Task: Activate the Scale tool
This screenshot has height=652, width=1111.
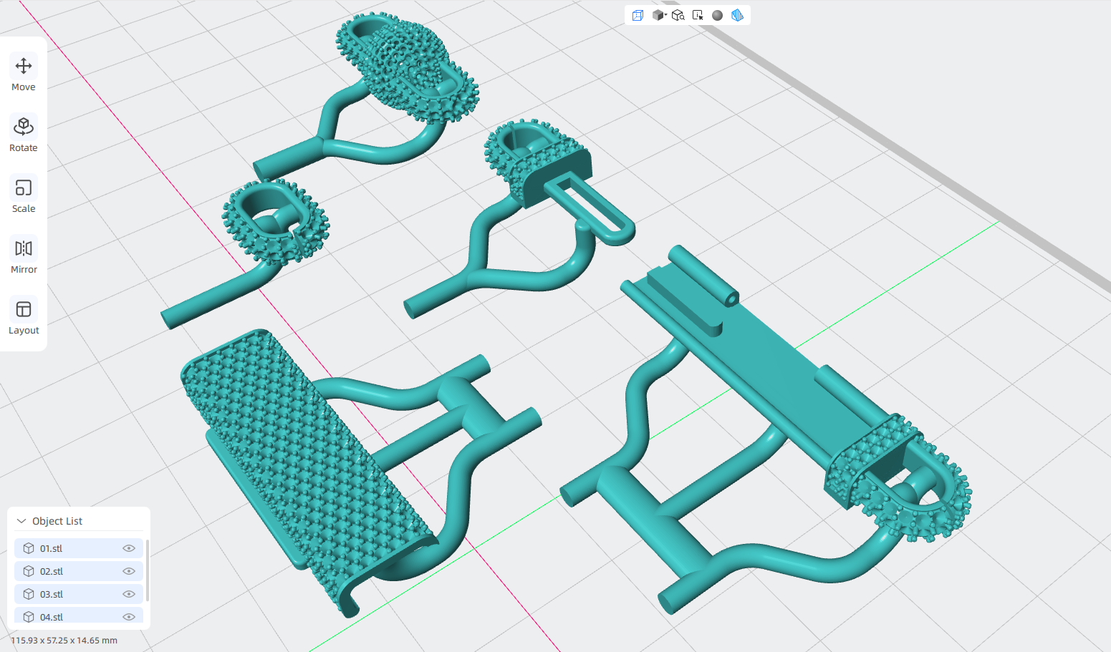Action: [x=24, y=195]
